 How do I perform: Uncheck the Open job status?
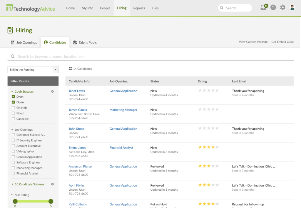[13, 102]
